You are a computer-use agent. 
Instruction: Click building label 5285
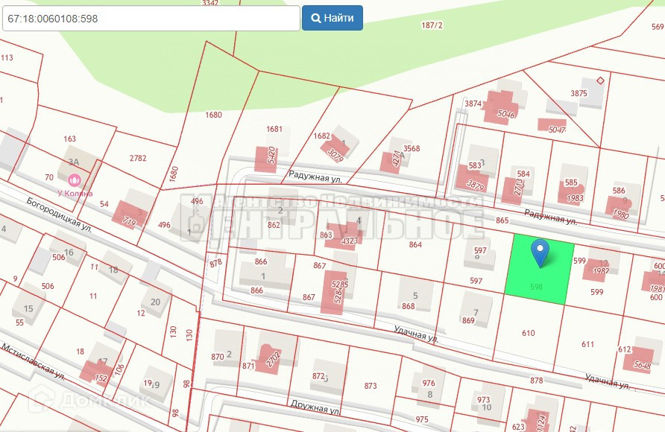coord(339,285)
